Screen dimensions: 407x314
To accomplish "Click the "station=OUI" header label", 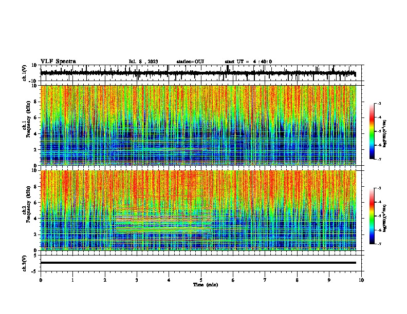I will click(x=190, y=62).
